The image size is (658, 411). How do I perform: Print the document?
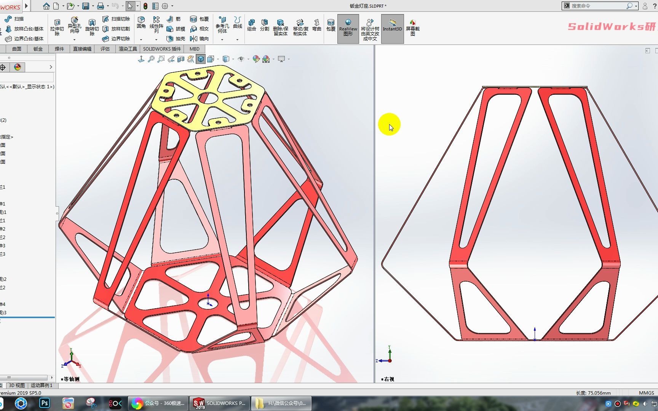tap(101, 6)
